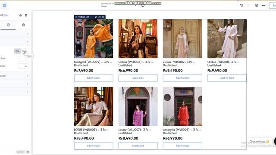Select the Grid layout option
This screenshot has height=155, width=276.
(x=17, y=51)
